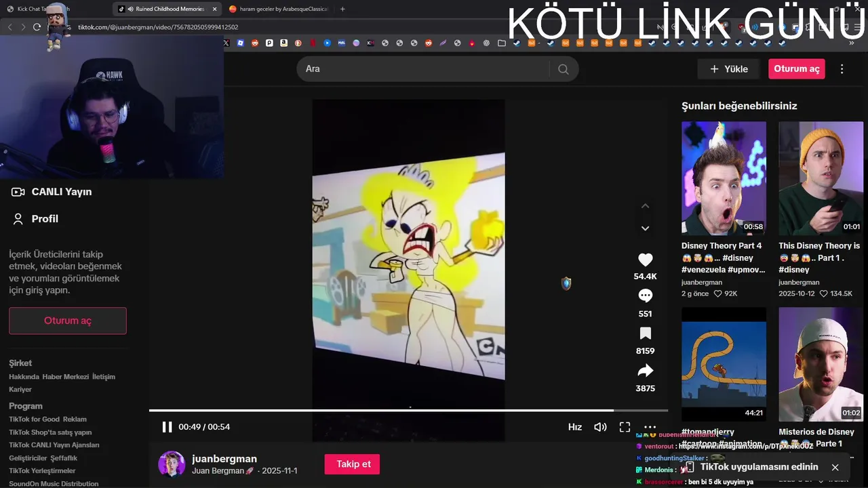Click header Oturum aç button
The height and width of the screenshot is (488, 868).
[797, 69]
